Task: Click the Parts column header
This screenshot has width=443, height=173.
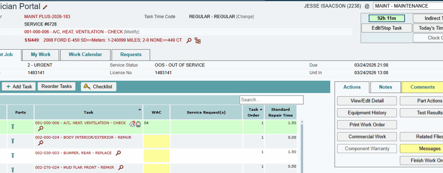Action: [x=21, y=112]
